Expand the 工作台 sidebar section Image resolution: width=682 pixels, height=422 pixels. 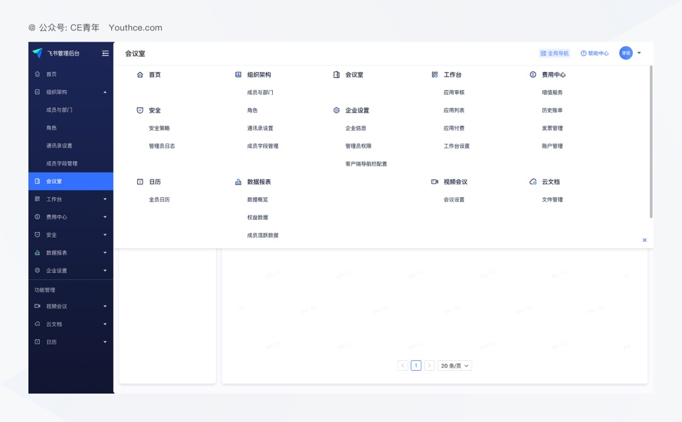click(x=105, y=199)
